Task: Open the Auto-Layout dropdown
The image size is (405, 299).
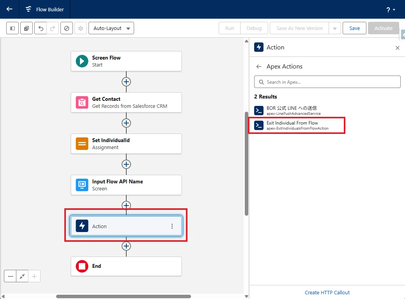Action: point(111,28)
